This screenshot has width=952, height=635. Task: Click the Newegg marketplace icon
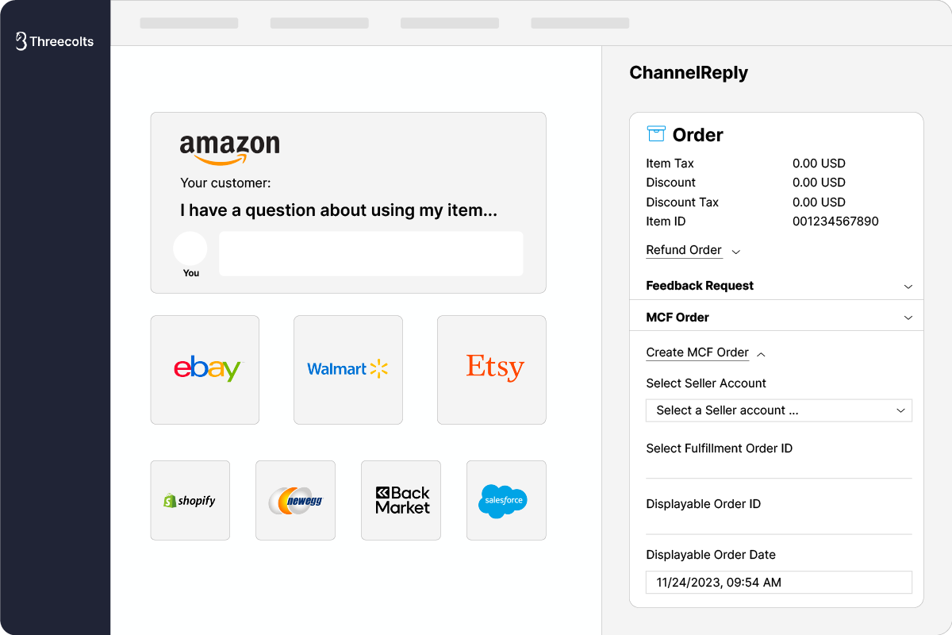(x=295, y=500)
